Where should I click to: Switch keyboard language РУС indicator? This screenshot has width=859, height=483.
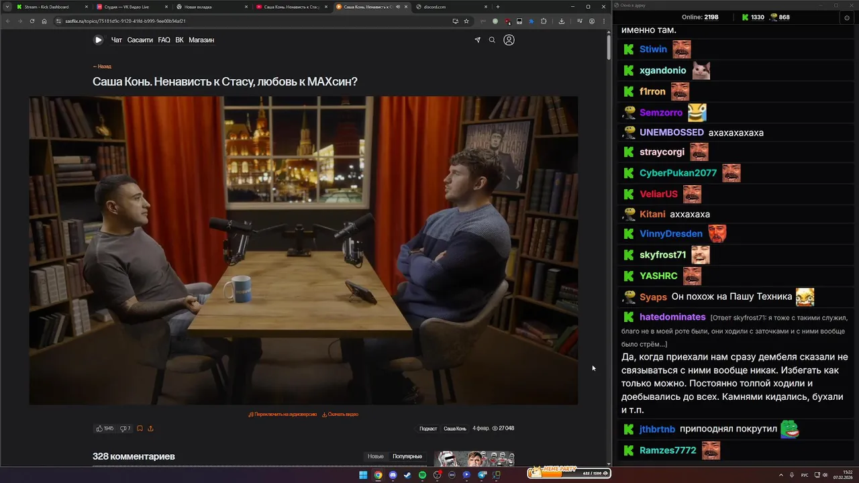pos(805,475)
